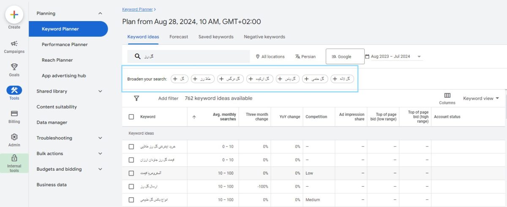
Task: Add the گل نرگس broaden-search chip
Action: click(230, 79)
